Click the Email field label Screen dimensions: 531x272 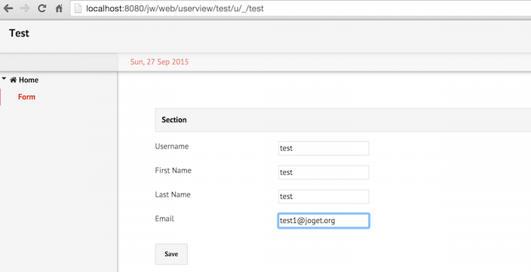tap(164, 219)
